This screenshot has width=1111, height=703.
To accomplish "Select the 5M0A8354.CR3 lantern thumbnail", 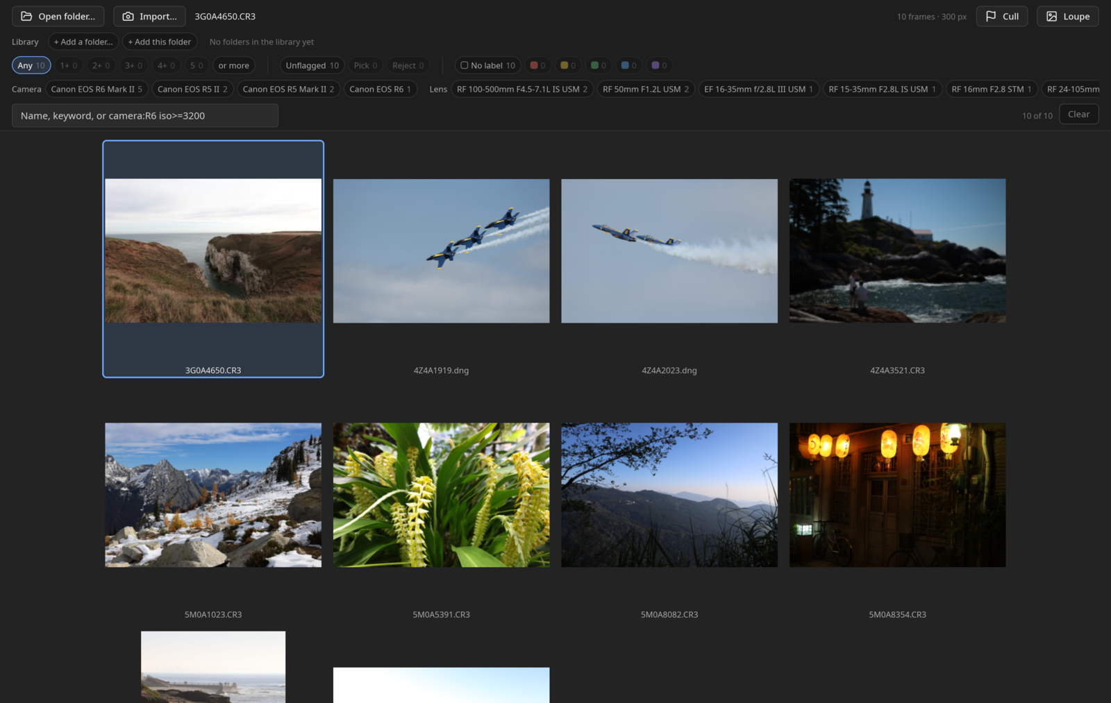I will tap(897, 495).
